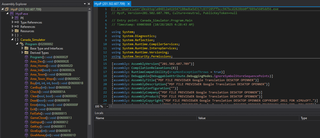320x138 pixels.
Task: Click the Canada_Simulator namespace braces icon
Action: pos(17,40)
